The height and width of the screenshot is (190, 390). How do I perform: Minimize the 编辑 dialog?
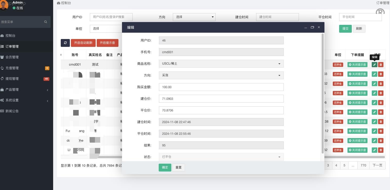pyautogui.click(x=305, y=27)
